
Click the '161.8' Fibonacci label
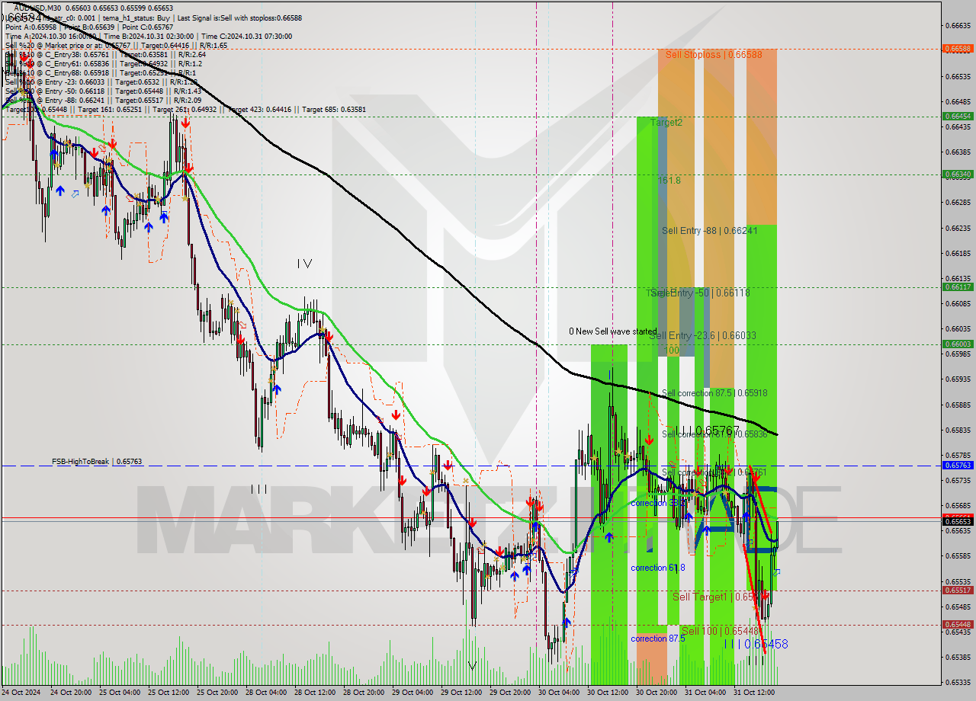[669, 181]
